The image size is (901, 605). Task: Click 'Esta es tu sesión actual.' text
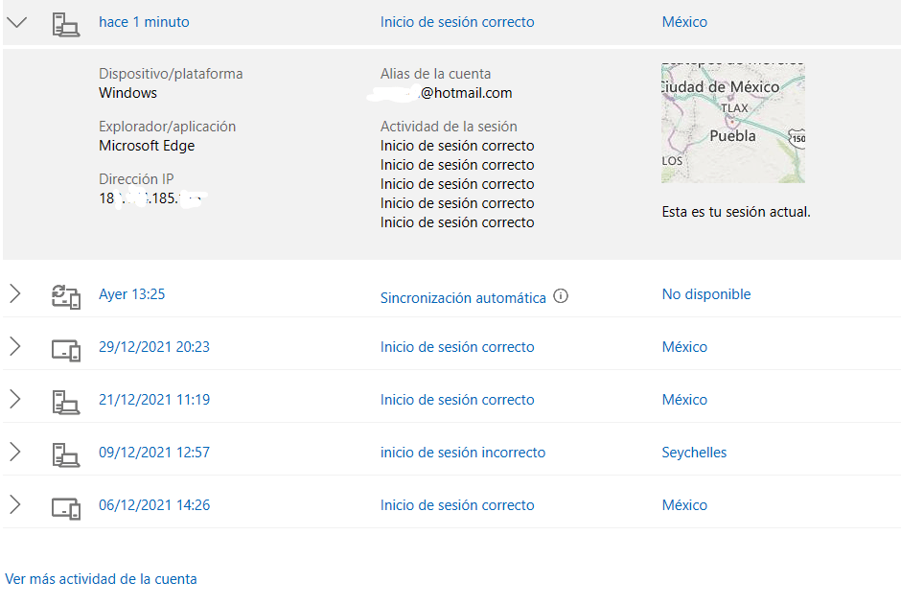tap(736, 212)
